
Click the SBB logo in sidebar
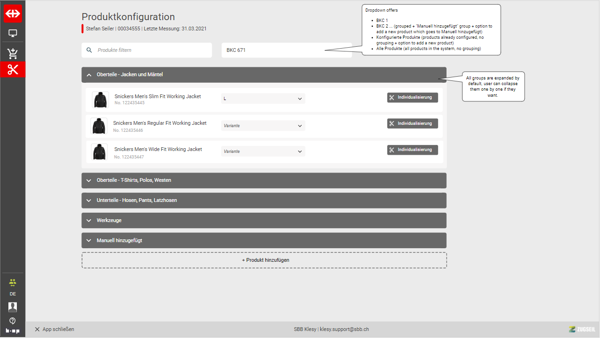pyautogui.click(x=13, y=14)
